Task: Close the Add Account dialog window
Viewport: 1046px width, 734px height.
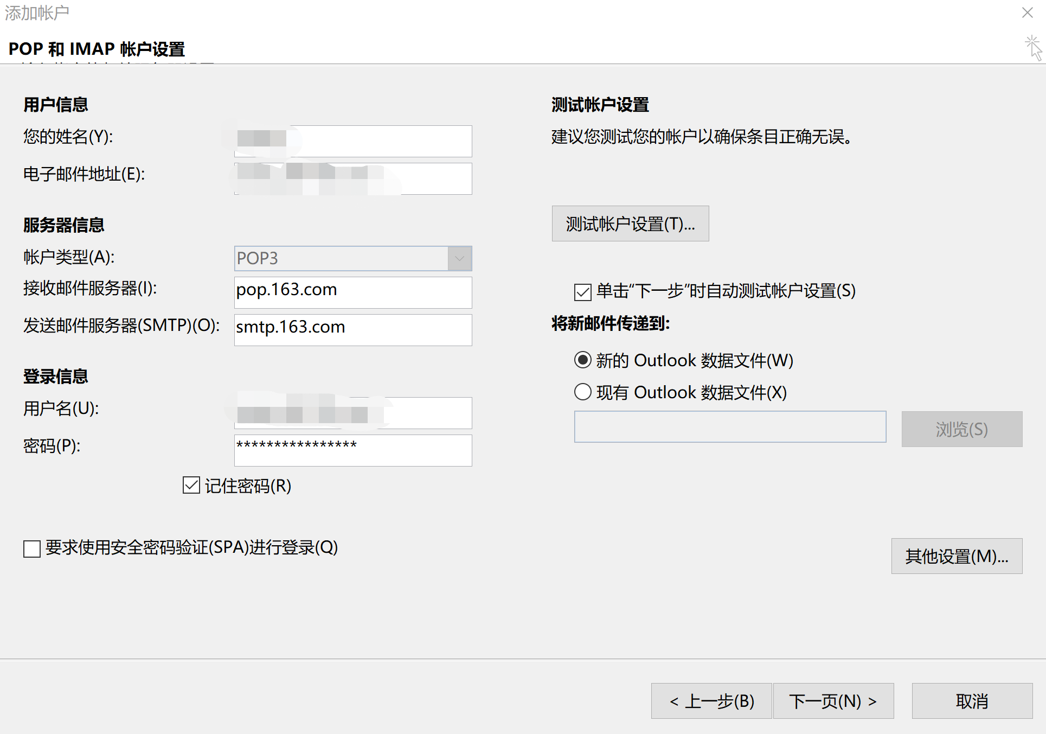Action: point(1027,12)
